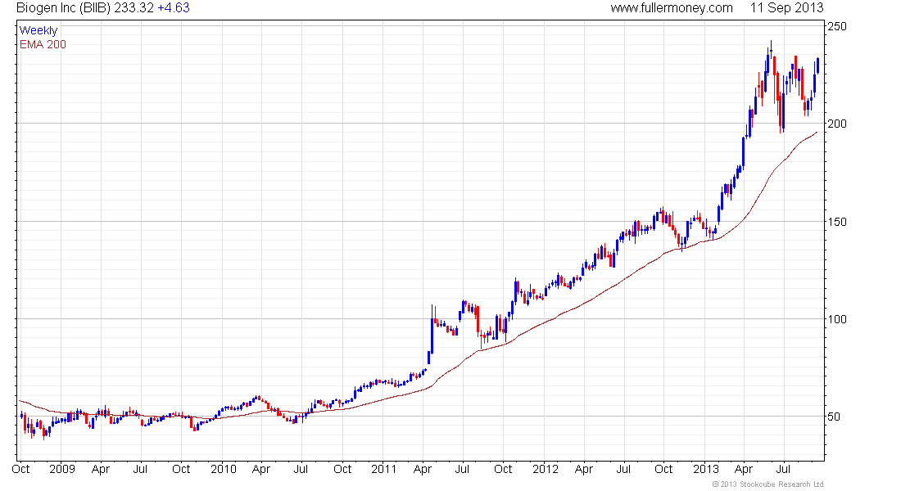Select the 200 price axis label

coord(836,124)
